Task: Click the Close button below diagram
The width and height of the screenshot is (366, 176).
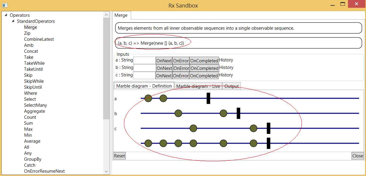Action: [x=358, y=156]
